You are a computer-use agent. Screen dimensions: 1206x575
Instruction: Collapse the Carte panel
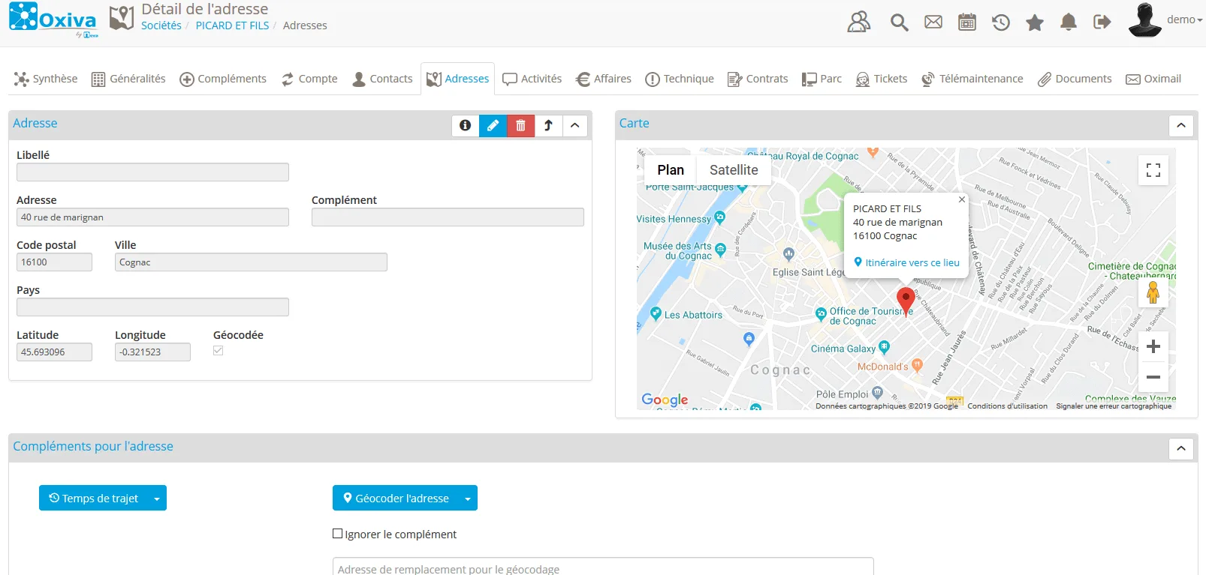coord(1181,125)
